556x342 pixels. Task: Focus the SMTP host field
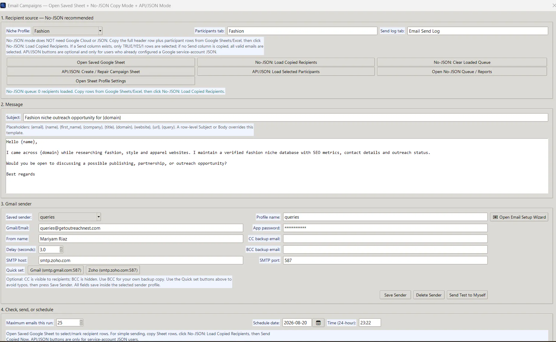(x=141, y=260)
